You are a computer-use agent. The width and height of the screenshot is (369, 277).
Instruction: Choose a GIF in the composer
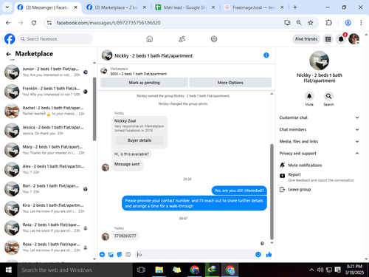[128, 254]
